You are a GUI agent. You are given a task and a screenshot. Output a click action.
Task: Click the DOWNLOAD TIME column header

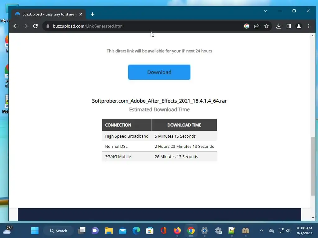pos(184,125)
